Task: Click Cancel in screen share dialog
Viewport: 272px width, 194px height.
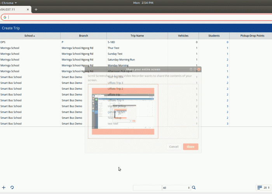Action: click(174, 147)
